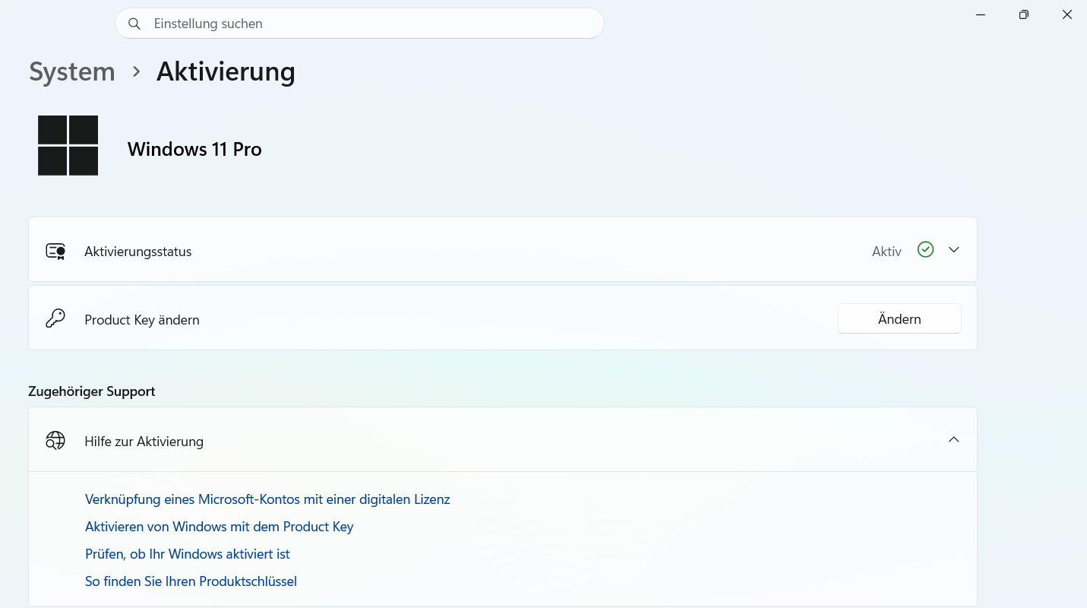Image resolution: width=1087 pixels, height=608 pixels.
Task: Open Verknüpfung eines Microsoft-Kontos link
Action: [267, 499]
